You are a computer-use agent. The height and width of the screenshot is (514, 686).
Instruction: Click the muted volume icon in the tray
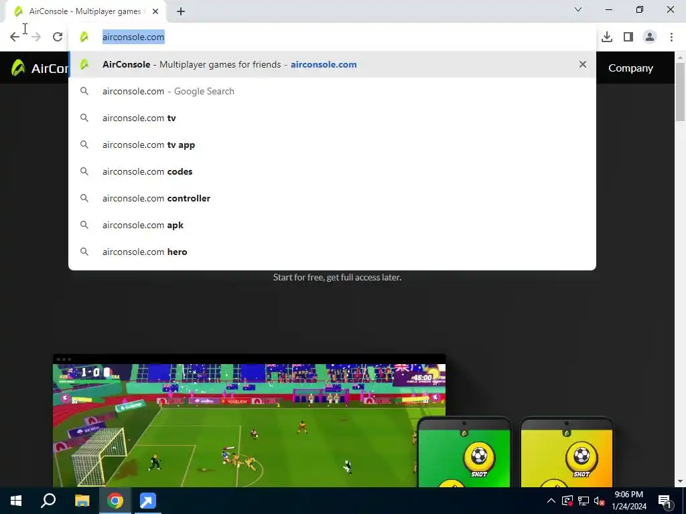(600, 501)
